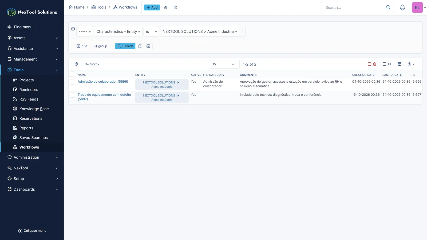Open column selection table icon

(400, 64)
